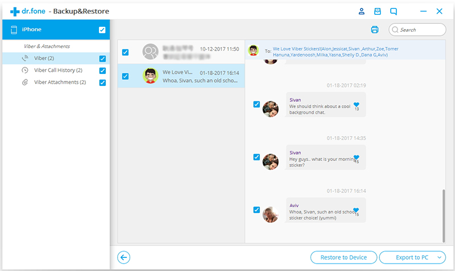Screen dimensions: 455x271
Task: Select the iPhone device header
Action: (x=56, y=30)
